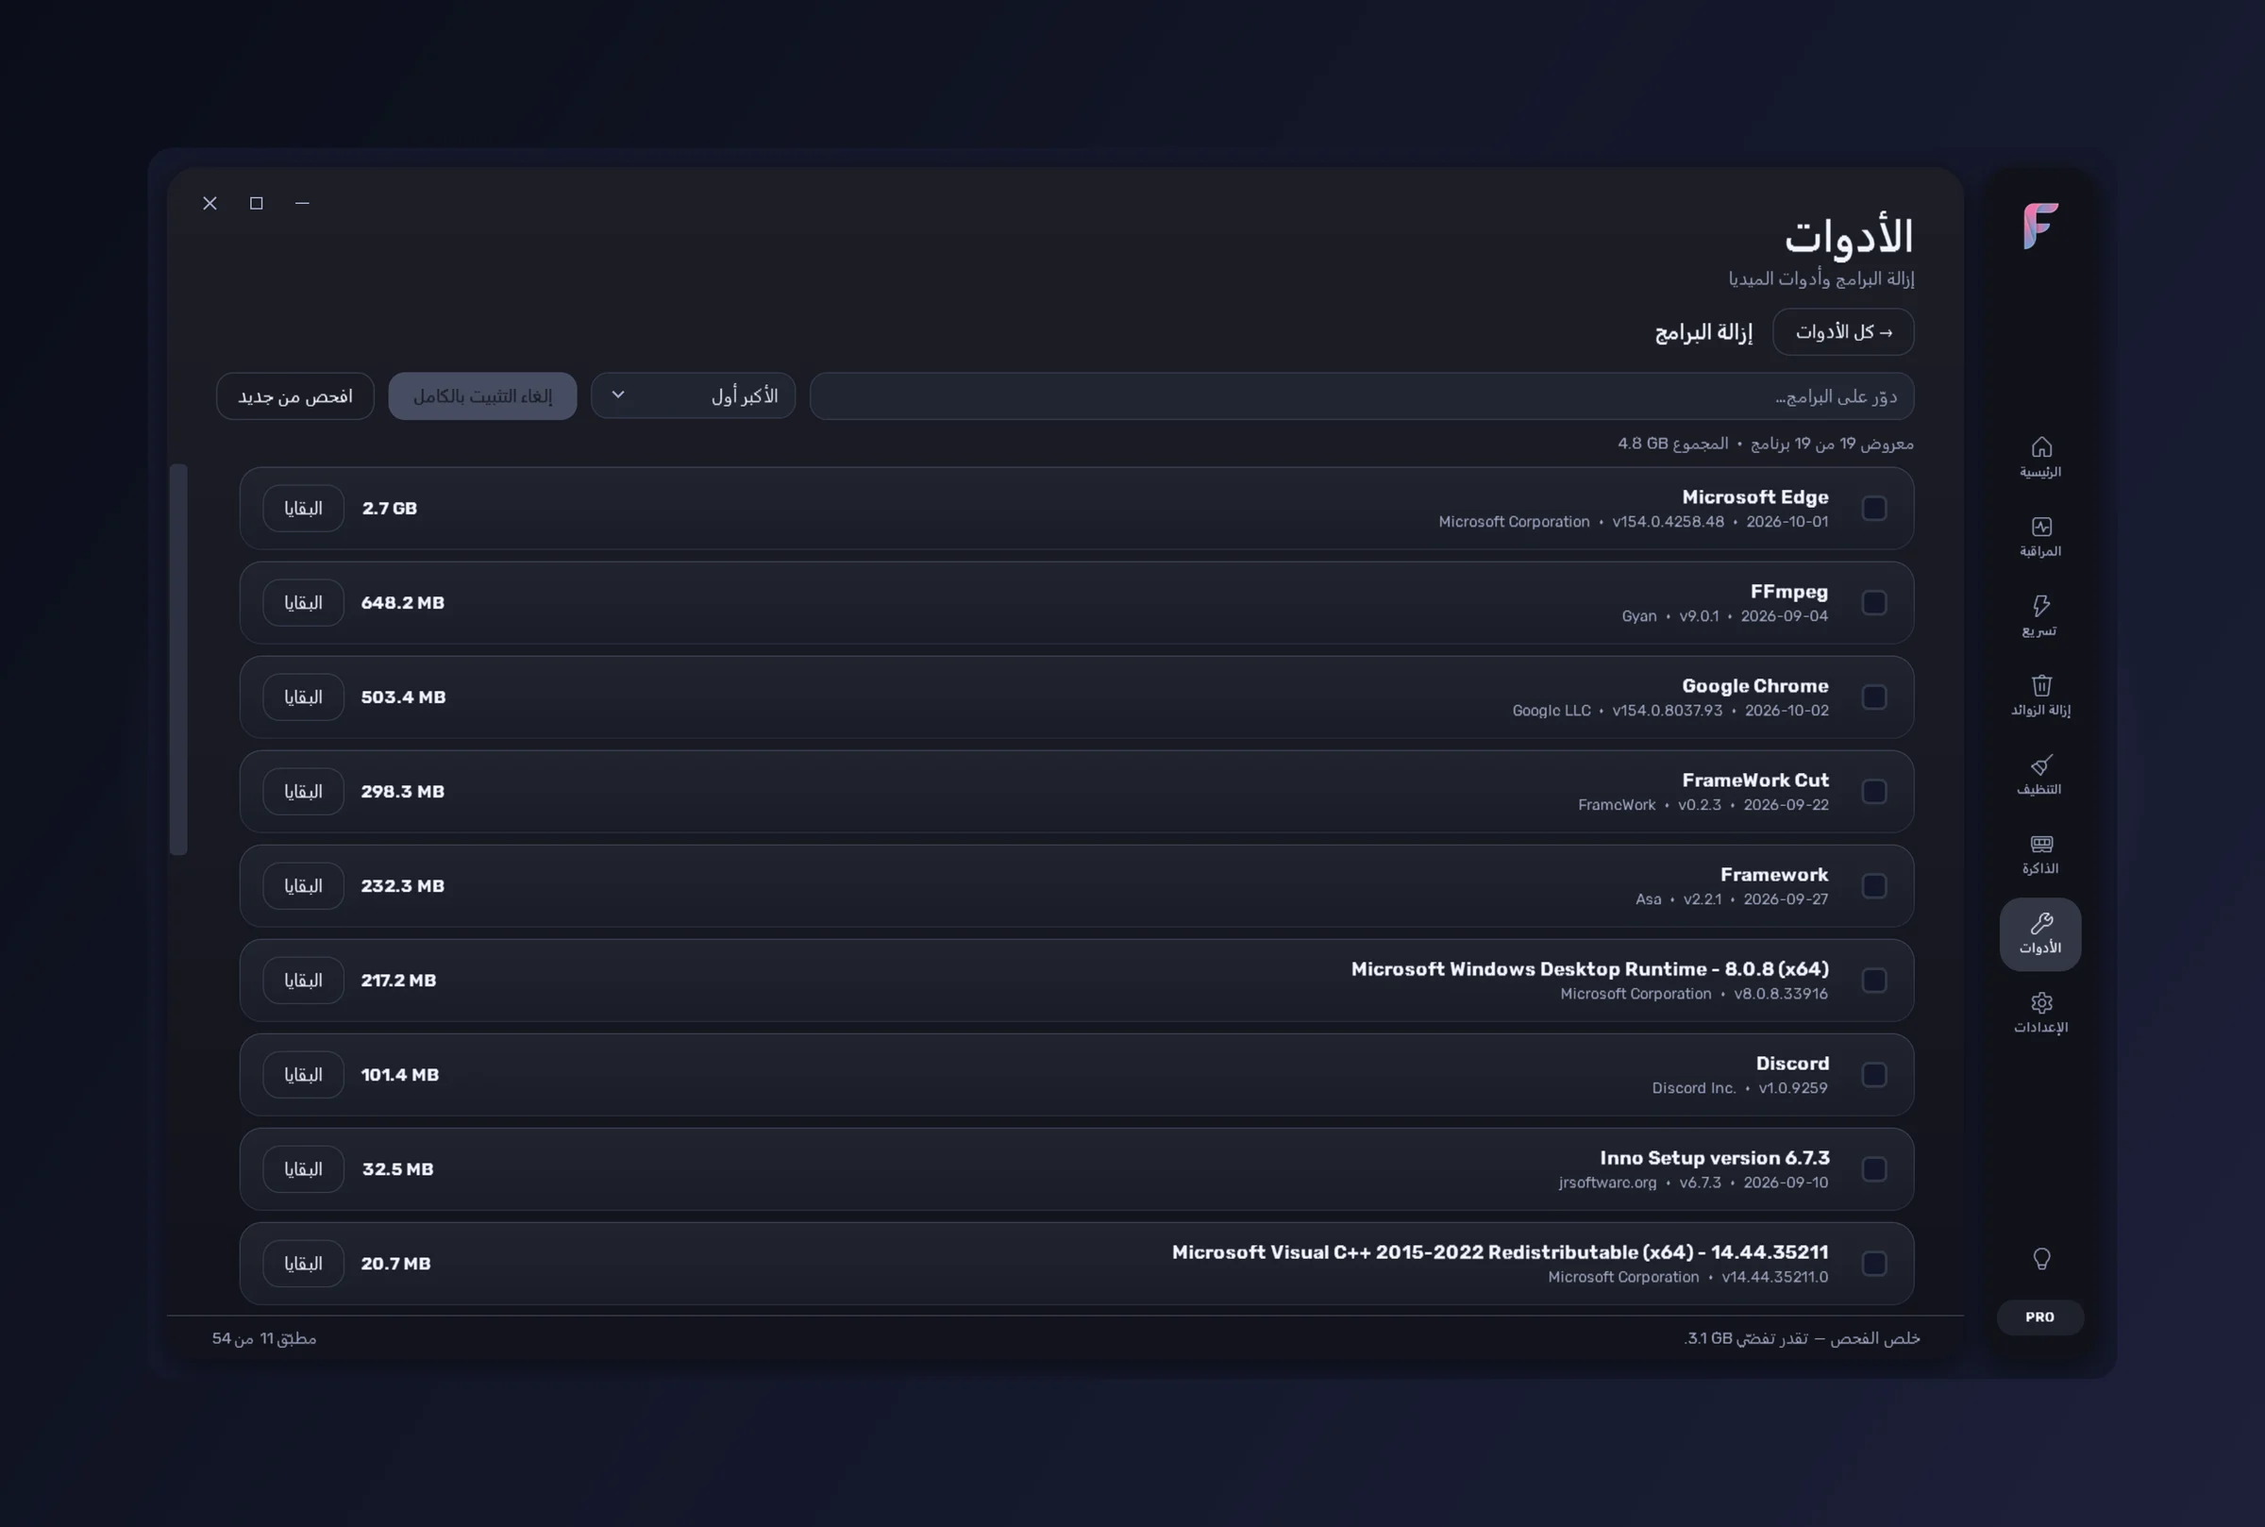Click the 648.2 MB size value

402,603
